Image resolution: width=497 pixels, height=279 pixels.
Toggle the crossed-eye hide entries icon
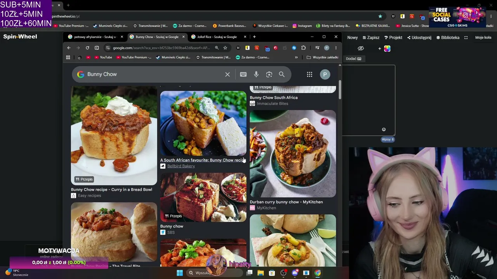pyautogui.click(x=361, y=48)
